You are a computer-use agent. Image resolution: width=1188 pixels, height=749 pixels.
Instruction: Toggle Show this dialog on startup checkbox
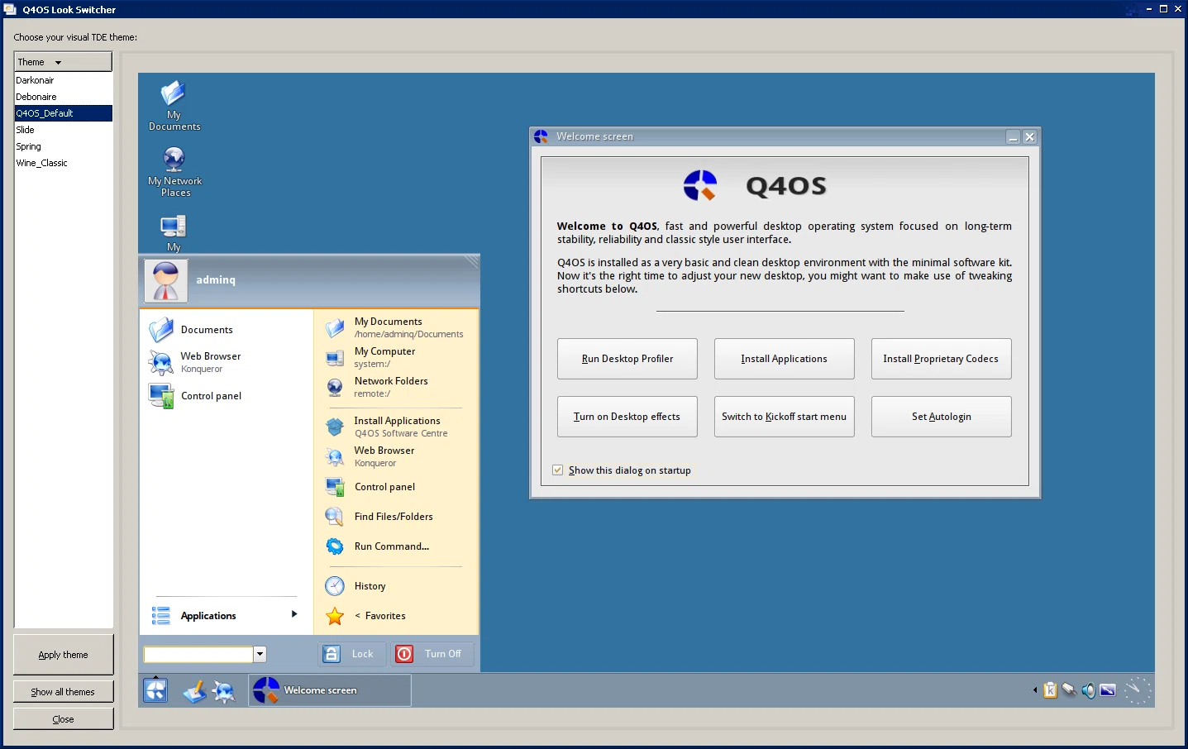558,470
